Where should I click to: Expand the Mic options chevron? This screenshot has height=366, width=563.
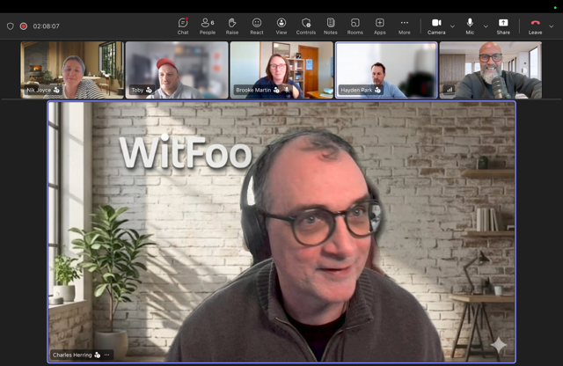[x=486, y=26]
